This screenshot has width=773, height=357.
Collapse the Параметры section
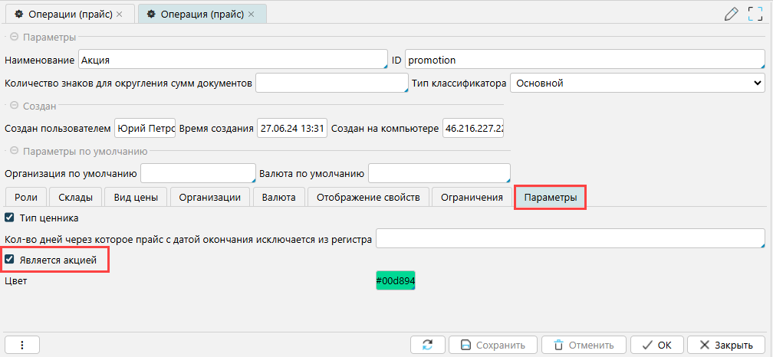(13, 38)
